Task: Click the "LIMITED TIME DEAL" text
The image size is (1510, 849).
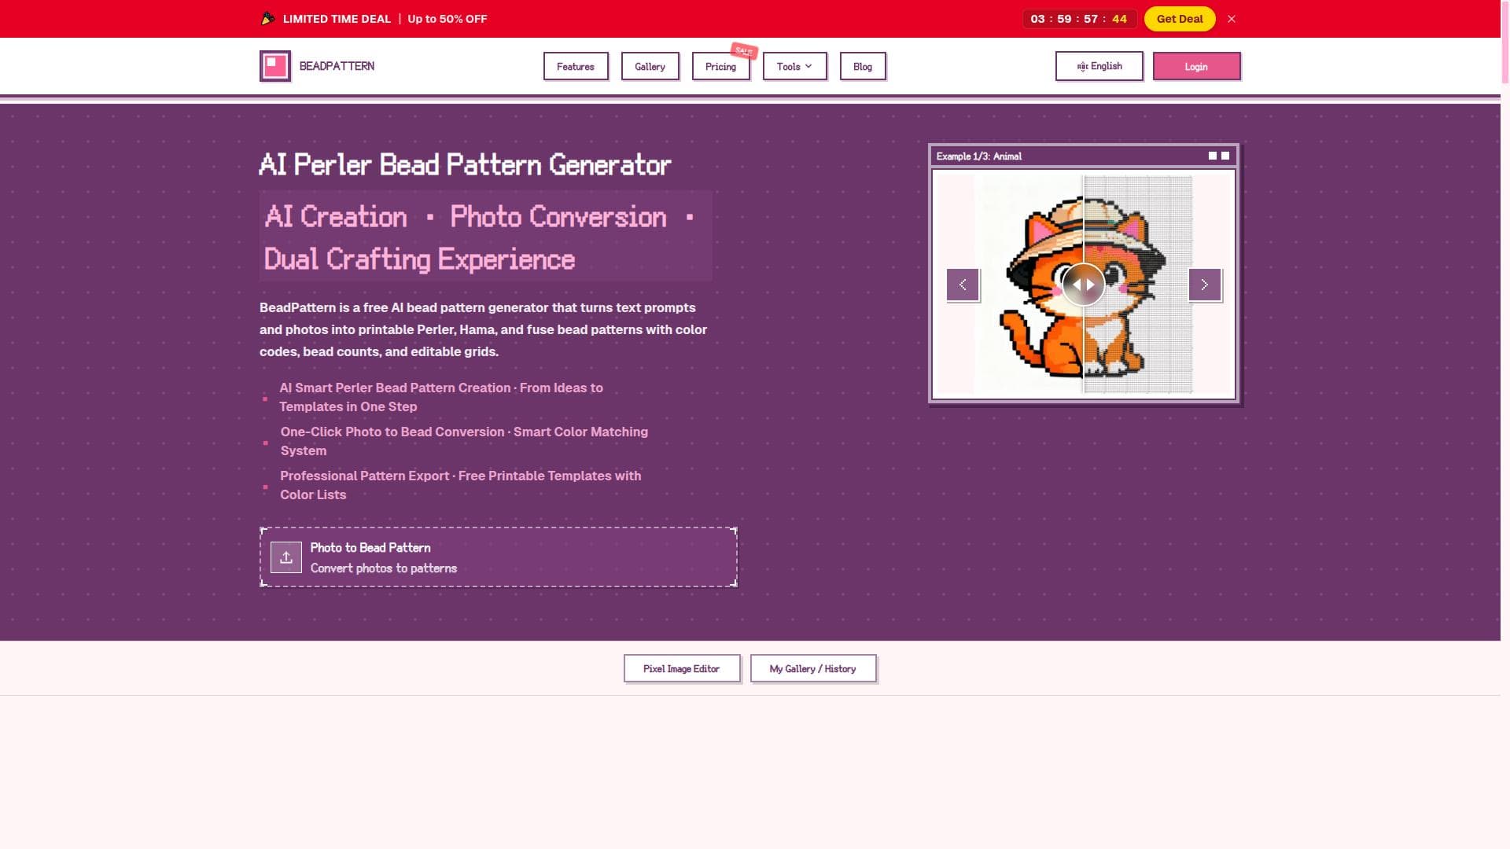Action: [x=337, y=19]
